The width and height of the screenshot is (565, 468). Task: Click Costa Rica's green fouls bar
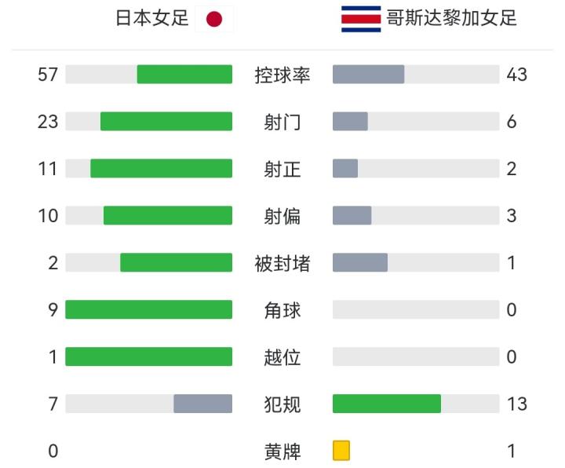click(x=386, y=404)
